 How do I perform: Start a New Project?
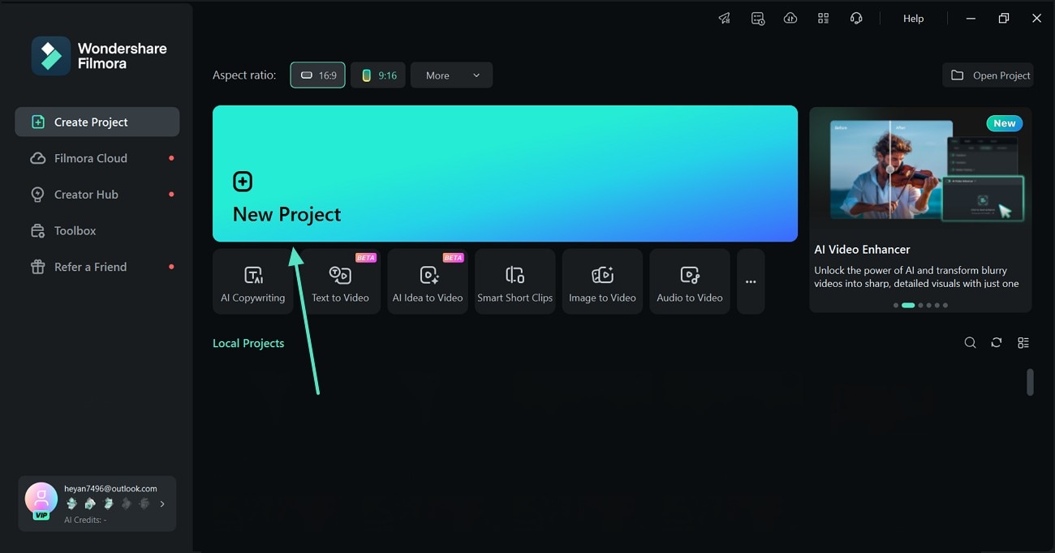pyautogui.click(x=505, y=174)
